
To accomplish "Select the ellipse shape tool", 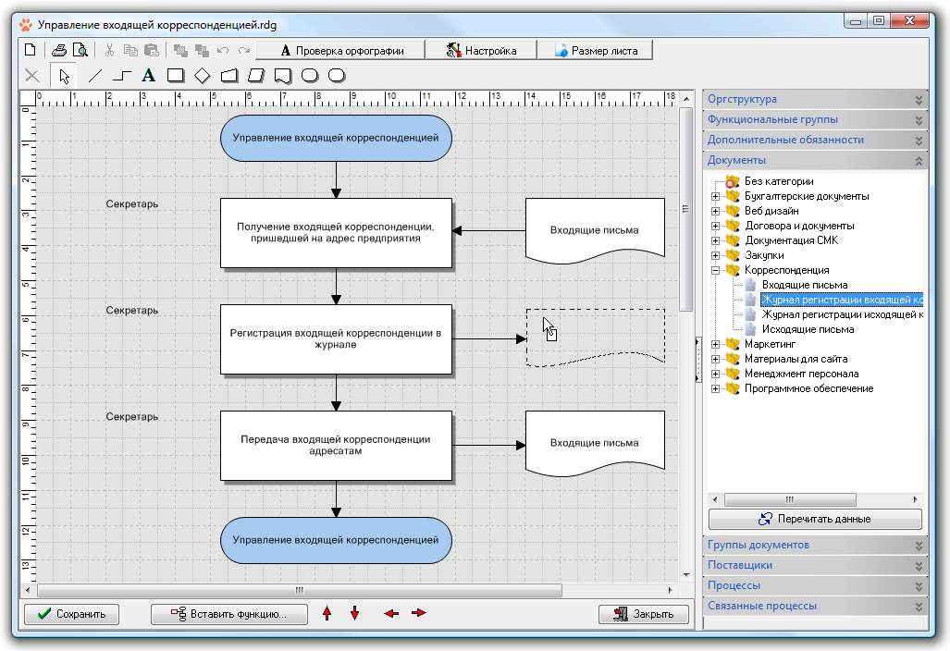I will (337, 76).
